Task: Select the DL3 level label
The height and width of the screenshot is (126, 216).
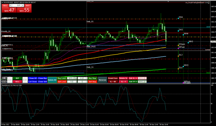Action: [181, 55]
